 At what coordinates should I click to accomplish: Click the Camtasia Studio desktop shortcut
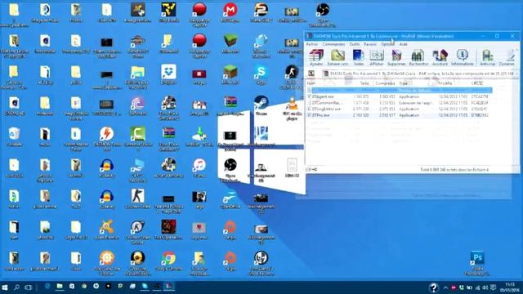pyautogui.click(x=138, y=139)
